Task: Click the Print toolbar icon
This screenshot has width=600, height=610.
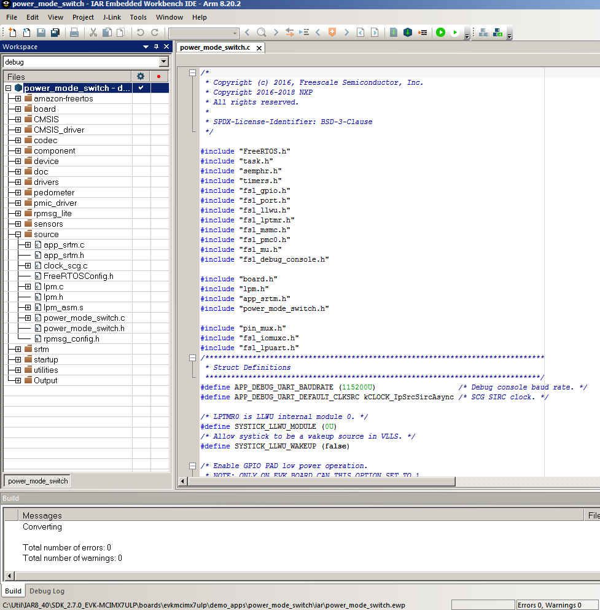Action: tap(74, 33)
